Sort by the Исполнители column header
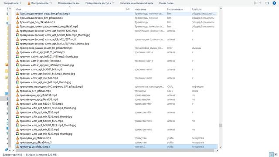The image size is (279, 157). pos(175,9)
